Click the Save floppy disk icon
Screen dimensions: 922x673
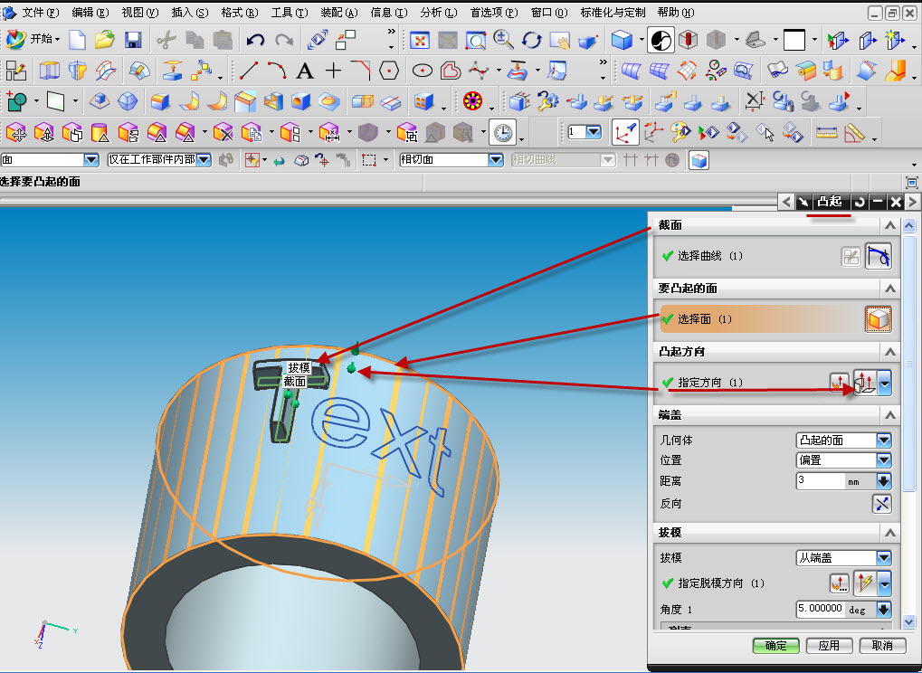point(134,40)
